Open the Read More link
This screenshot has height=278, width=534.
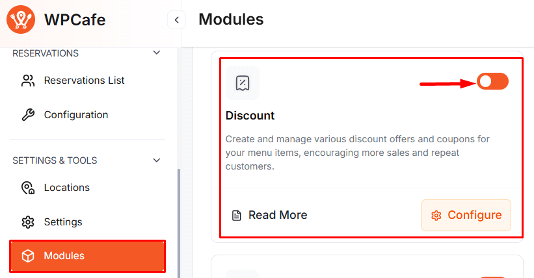click(278, 215)
